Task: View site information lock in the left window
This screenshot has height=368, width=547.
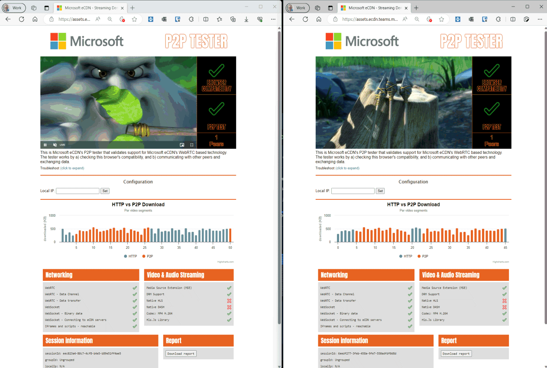Action: click(51, 19)
